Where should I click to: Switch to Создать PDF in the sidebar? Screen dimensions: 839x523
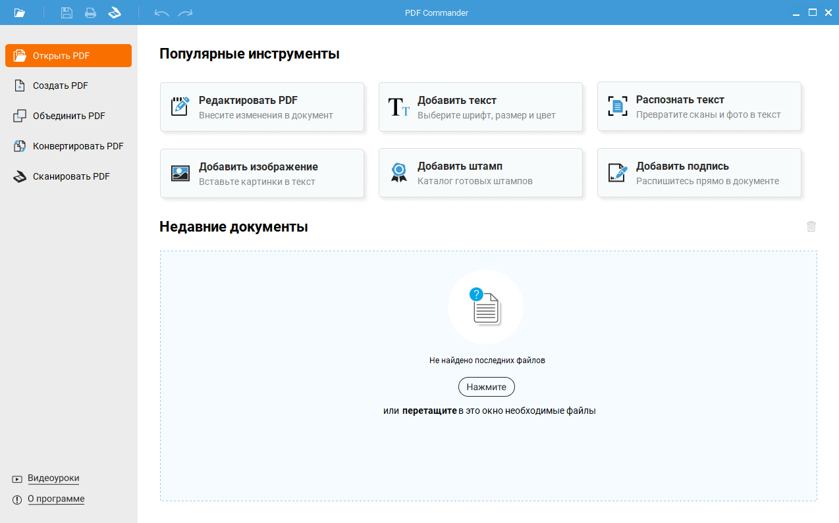point(68,85)
